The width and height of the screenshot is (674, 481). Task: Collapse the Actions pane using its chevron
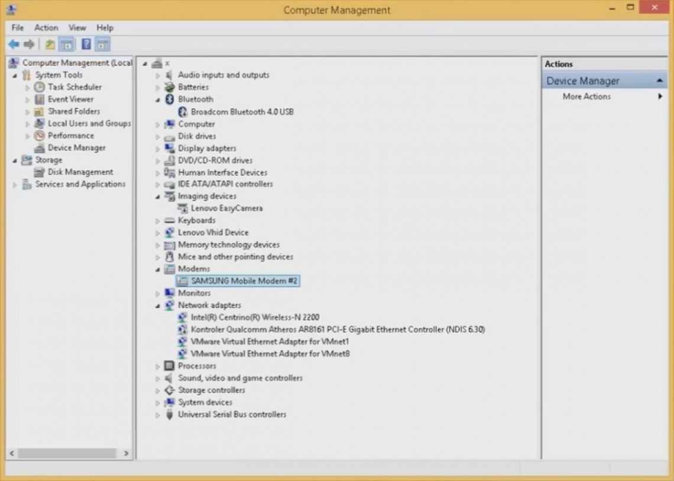661,80
